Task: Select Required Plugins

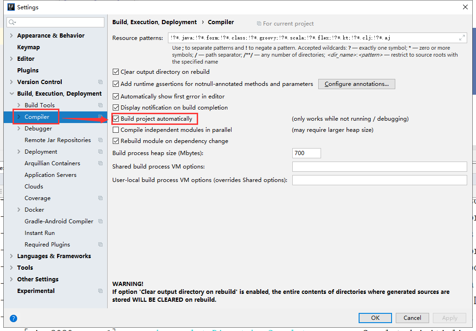Action: (47, 245)
